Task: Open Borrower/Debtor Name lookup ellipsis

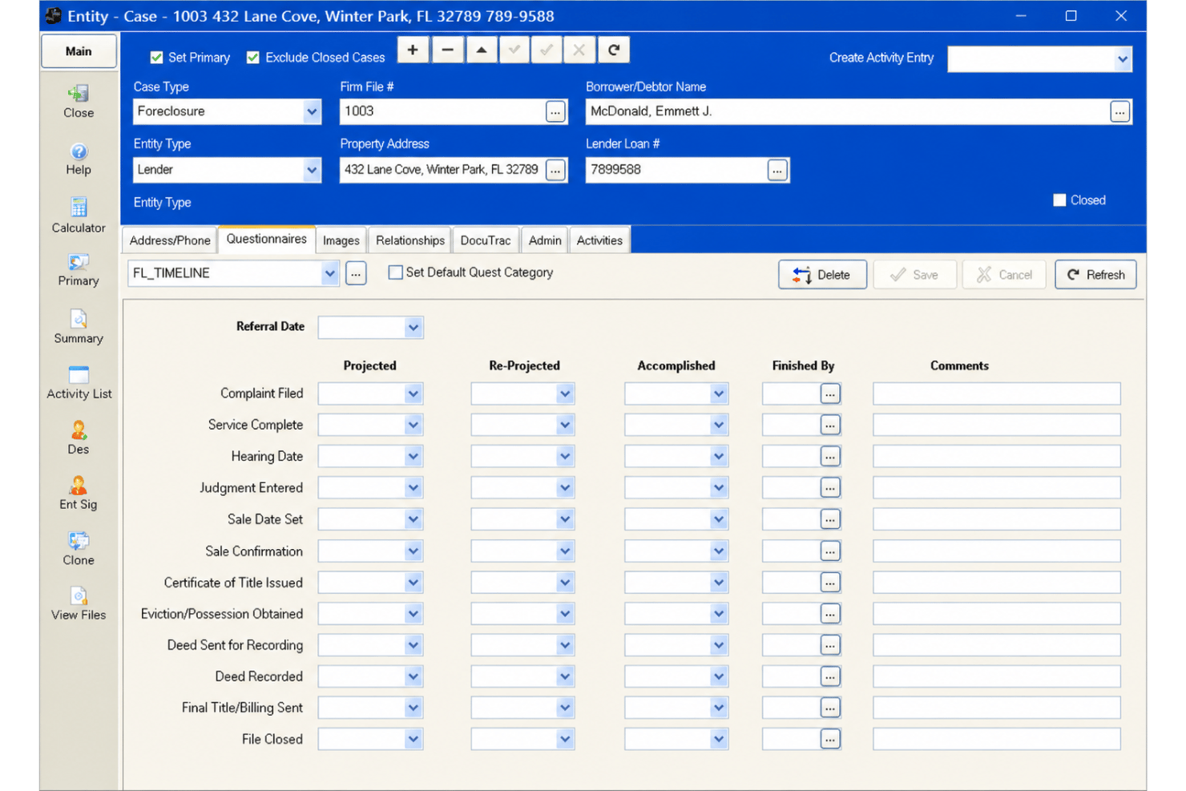Action: tap(1119, 111)
